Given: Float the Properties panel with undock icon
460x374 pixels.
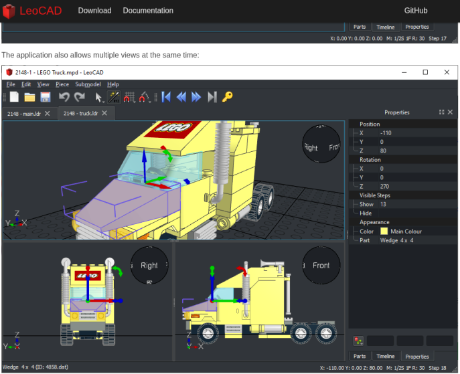Looking at the screenshot, I should (x=442, y=112).
